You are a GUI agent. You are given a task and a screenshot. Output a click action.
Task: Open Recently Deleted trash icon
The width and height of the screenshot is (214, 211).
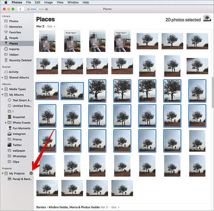coord(6,60)
